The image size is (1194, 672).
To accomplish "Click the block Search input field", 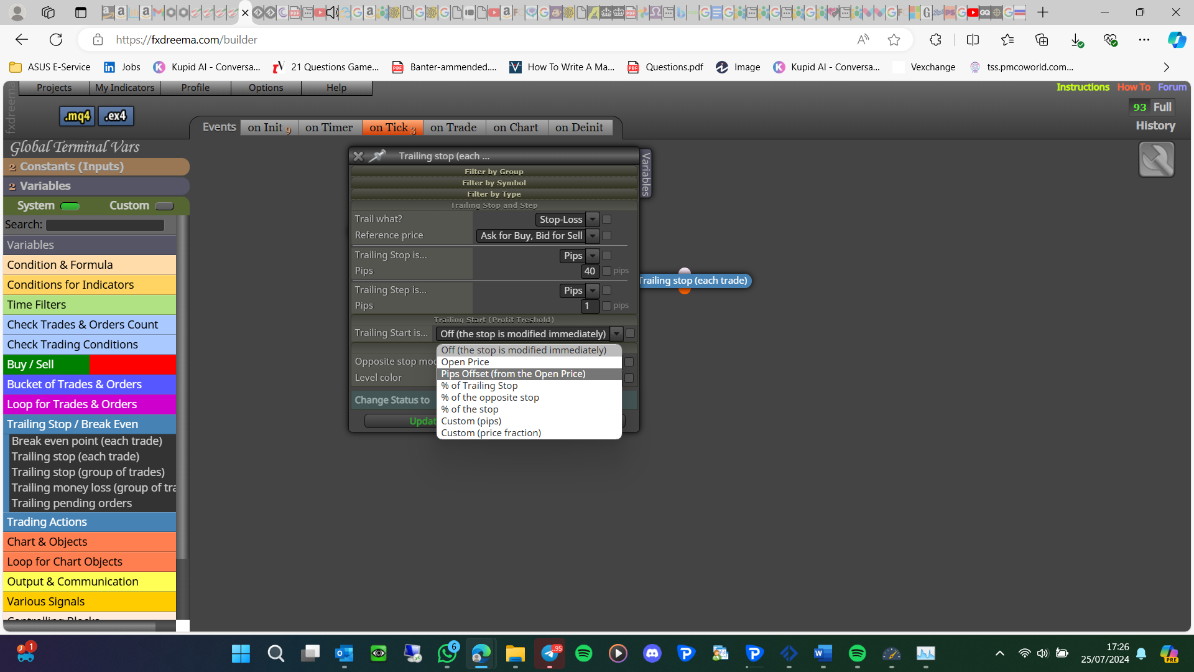I will point(105,225).
